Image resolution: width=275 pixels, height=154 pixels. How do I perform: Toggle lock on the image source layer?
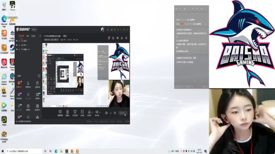20,45
